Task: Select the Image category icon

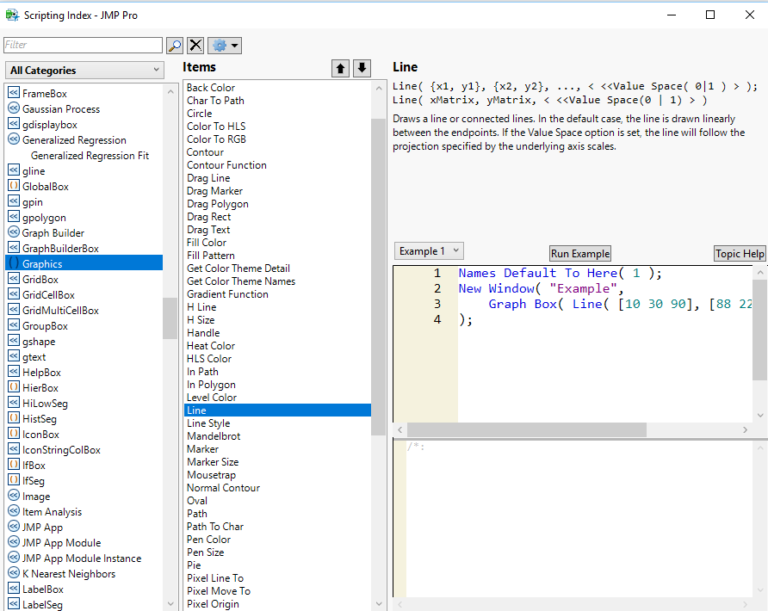Action: click(x=14, y=497)
